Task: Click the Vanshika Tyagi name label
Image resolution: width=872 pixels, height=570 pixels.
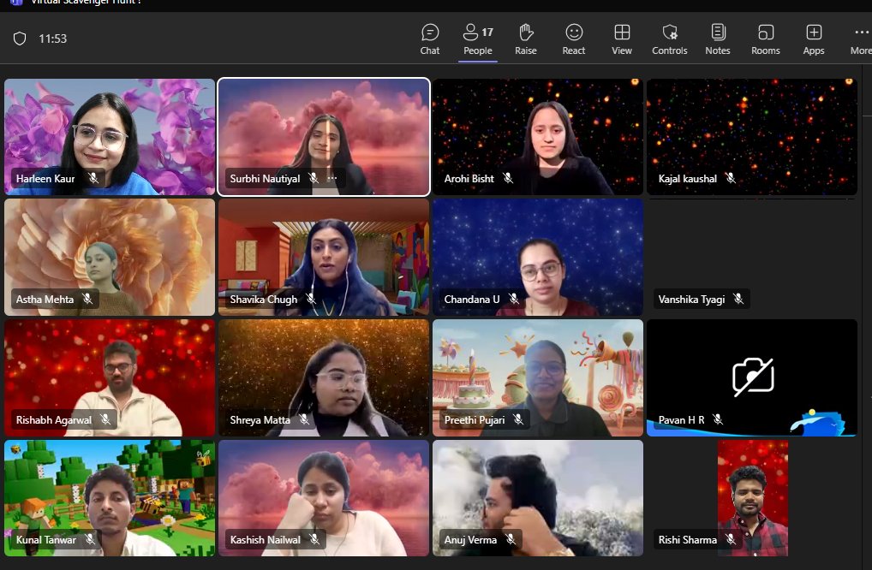Action: point(691,300)
